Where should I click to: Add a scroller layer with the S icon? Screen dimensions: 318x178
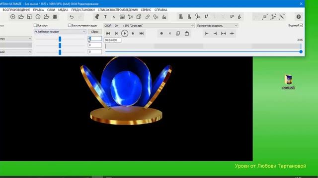click(x=114, y=17)
